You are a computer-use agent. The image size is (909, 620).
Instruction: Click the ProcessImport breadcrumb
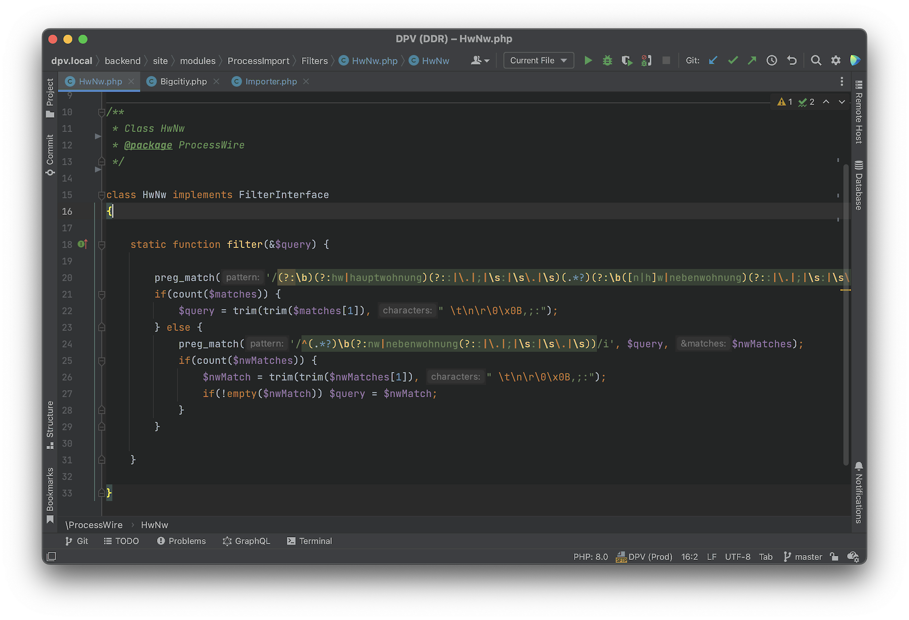pos(258,61)
